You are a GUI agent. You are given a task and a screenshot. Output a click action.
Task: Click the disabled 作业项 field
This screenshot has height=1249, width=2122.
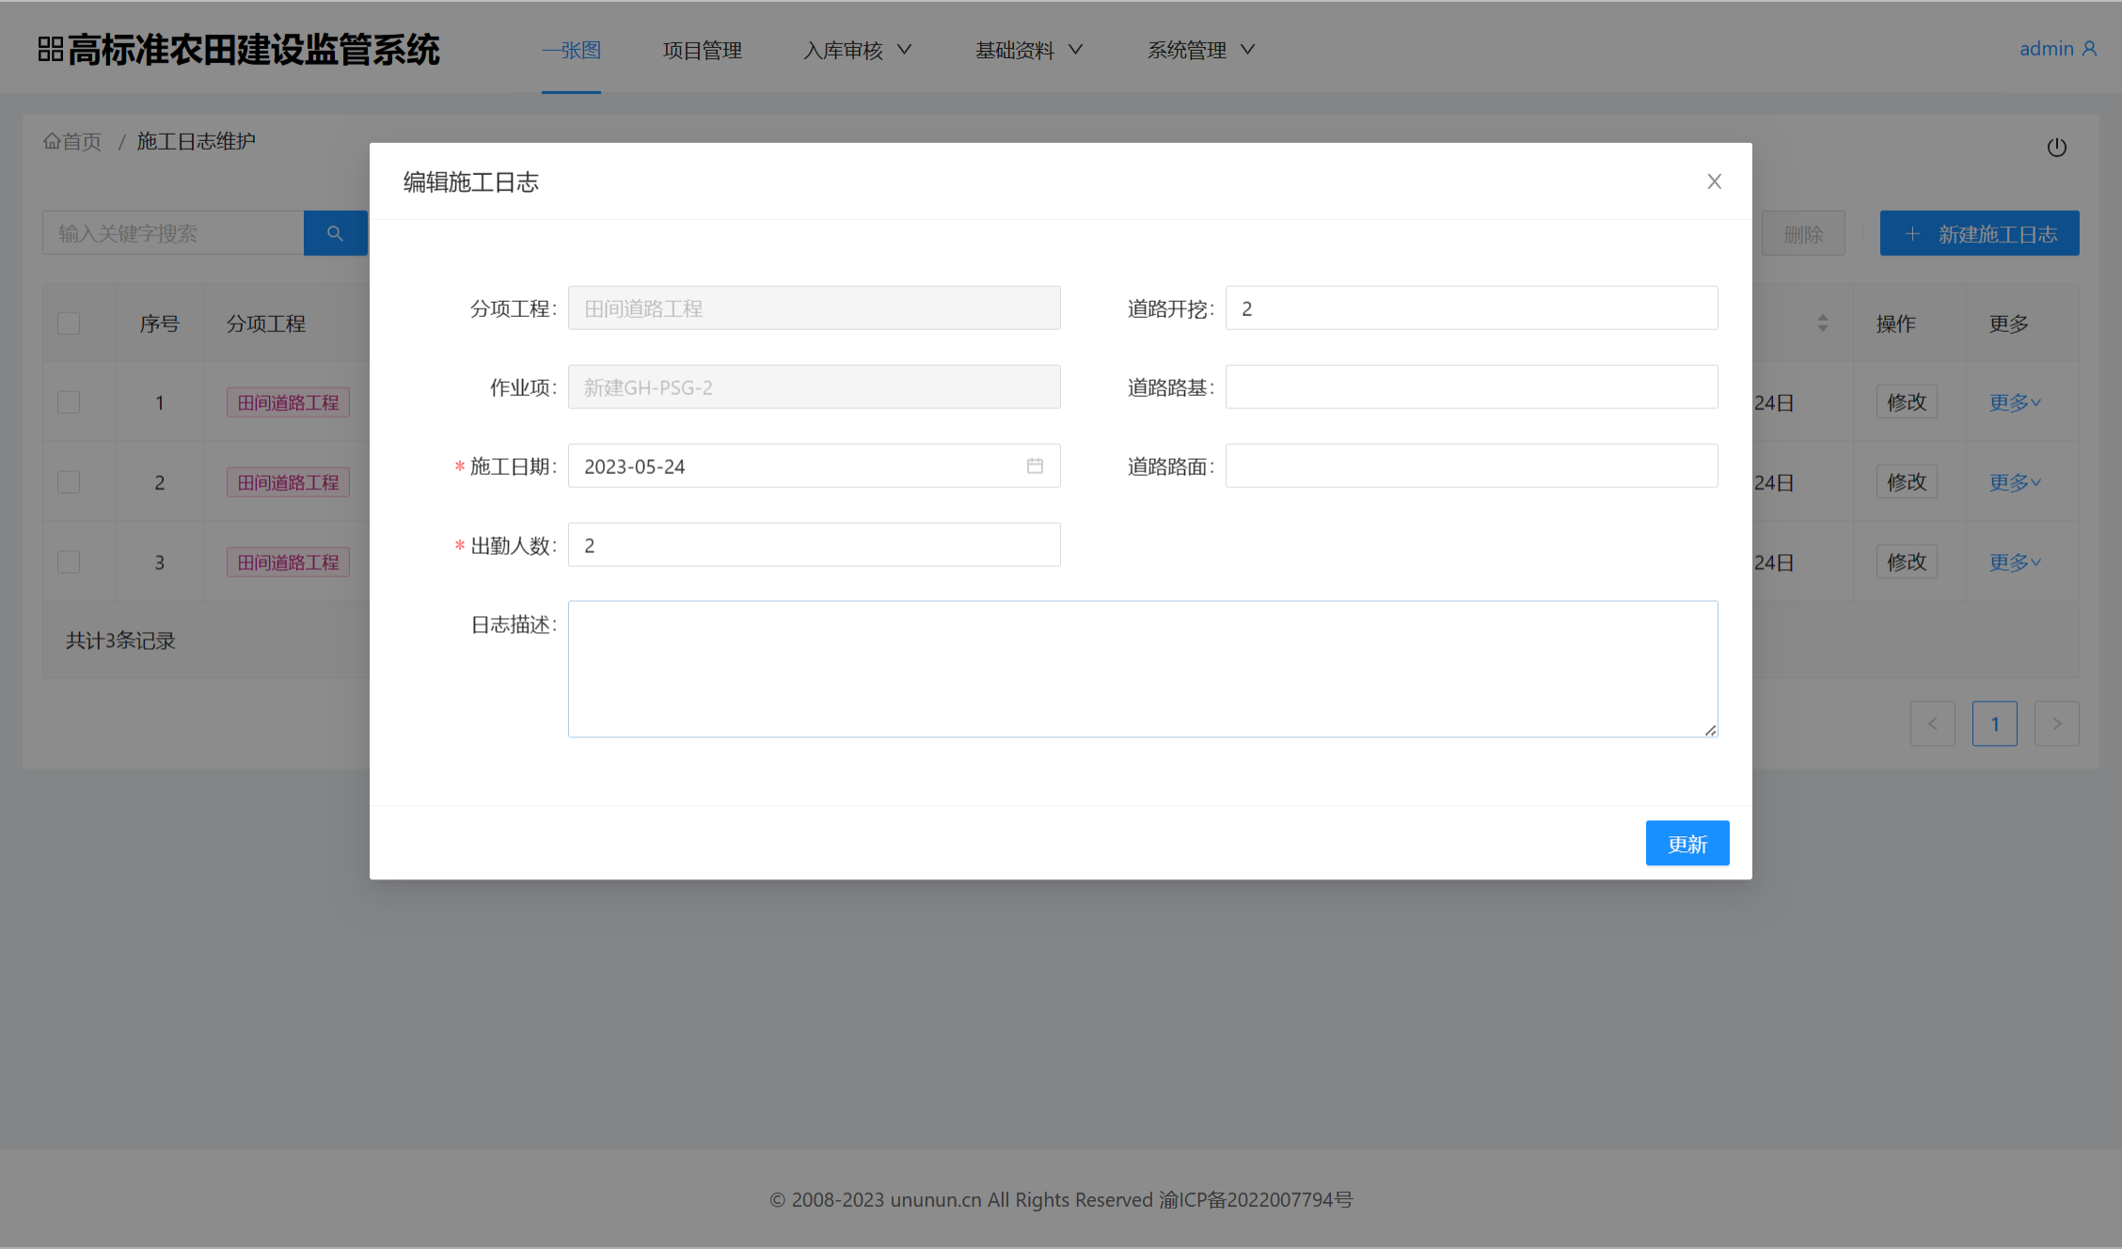pos(814,387)
